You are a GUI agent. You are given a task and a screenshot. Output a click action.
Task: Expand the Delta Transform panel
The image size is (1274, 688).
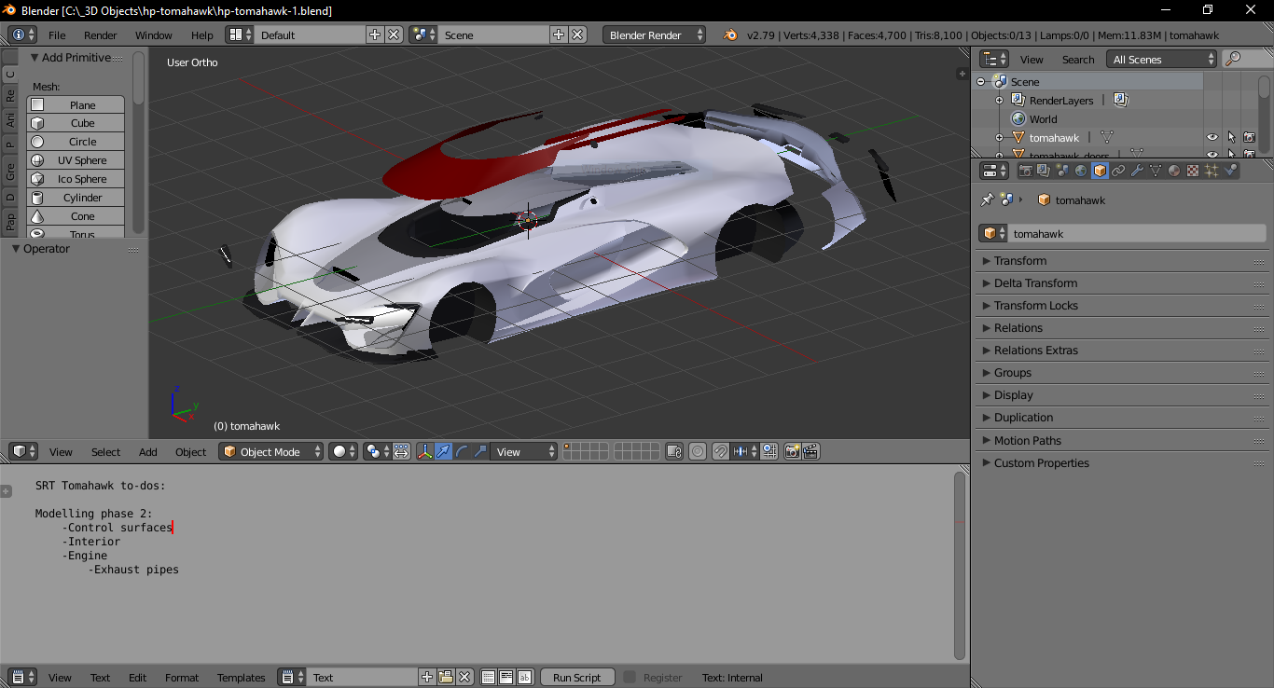(1122, 282)
